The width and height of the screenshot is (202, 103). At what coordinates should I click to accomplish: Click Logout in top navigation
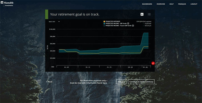click(194, 4)
